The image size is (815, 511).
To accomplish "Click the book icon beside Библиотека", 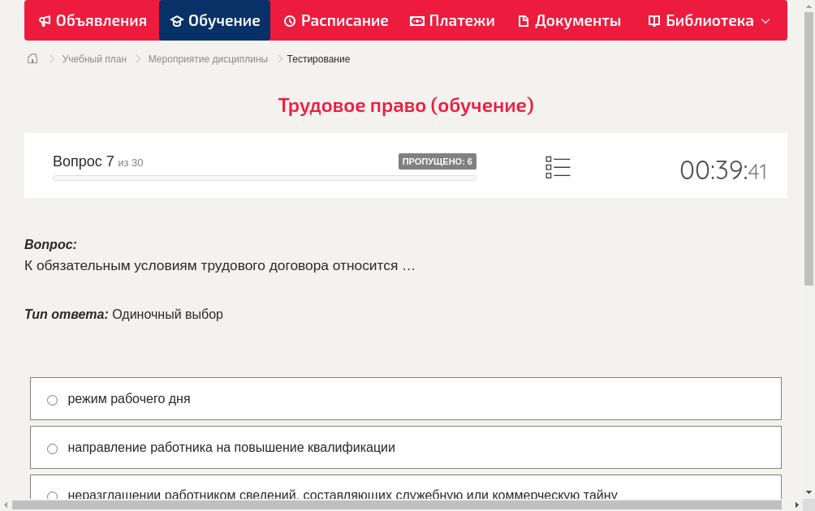I will 654,20.
